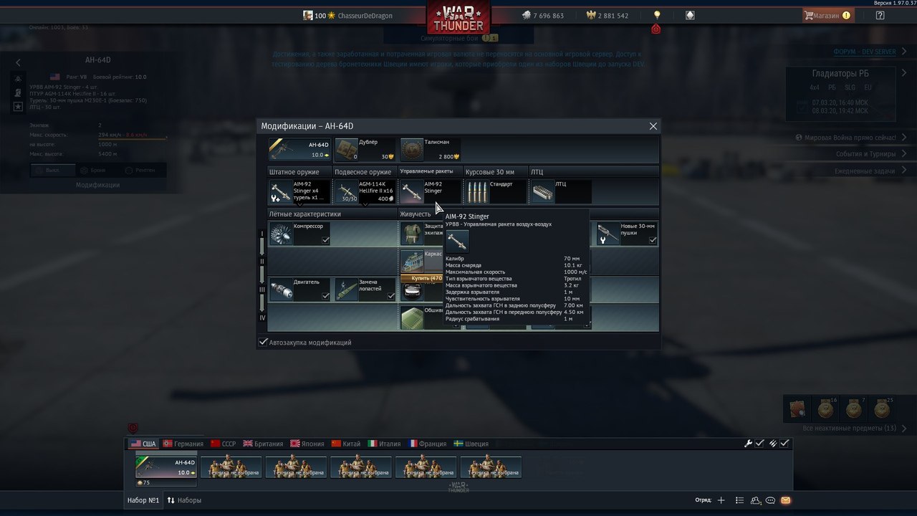Click the War Thunder logo at the top
This screenshot has width=917, height=516.
coord(458,18)
